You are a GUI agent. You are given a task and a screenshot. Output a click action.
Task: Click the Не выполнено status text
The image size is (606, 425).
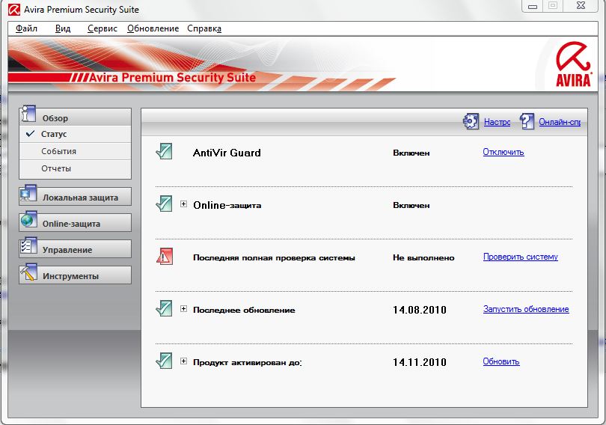pyautogui.click(x=423, y=257)
